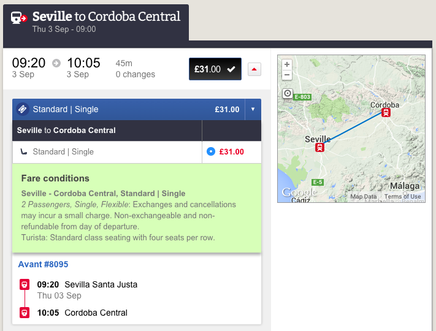436x331 pixels.
Task: Click the map locate target icon
Action: coord(288,93)
